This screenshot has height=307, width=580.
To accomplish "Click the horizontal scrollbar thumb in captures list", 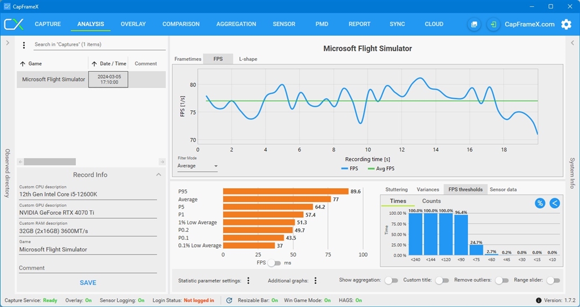I will click(50, 162).
